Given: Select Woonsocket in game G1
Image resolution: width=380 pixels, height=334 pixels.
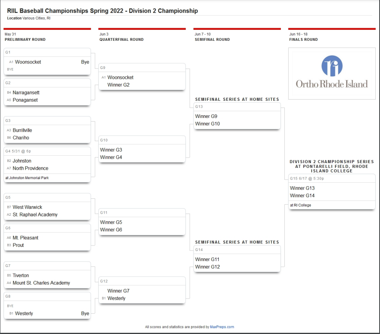Looking at the screenshot, I should 28,62.
